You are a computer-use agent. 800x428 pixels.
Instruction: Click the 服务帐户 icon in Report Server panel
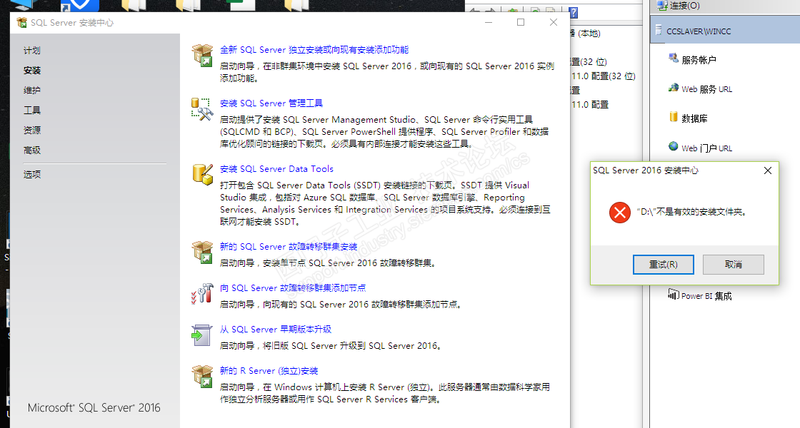pyautogui.click(x=674, y=58)
